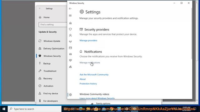Open Ask the Microsoft Community link
The image size is (200, 112).
click(94, 75)
